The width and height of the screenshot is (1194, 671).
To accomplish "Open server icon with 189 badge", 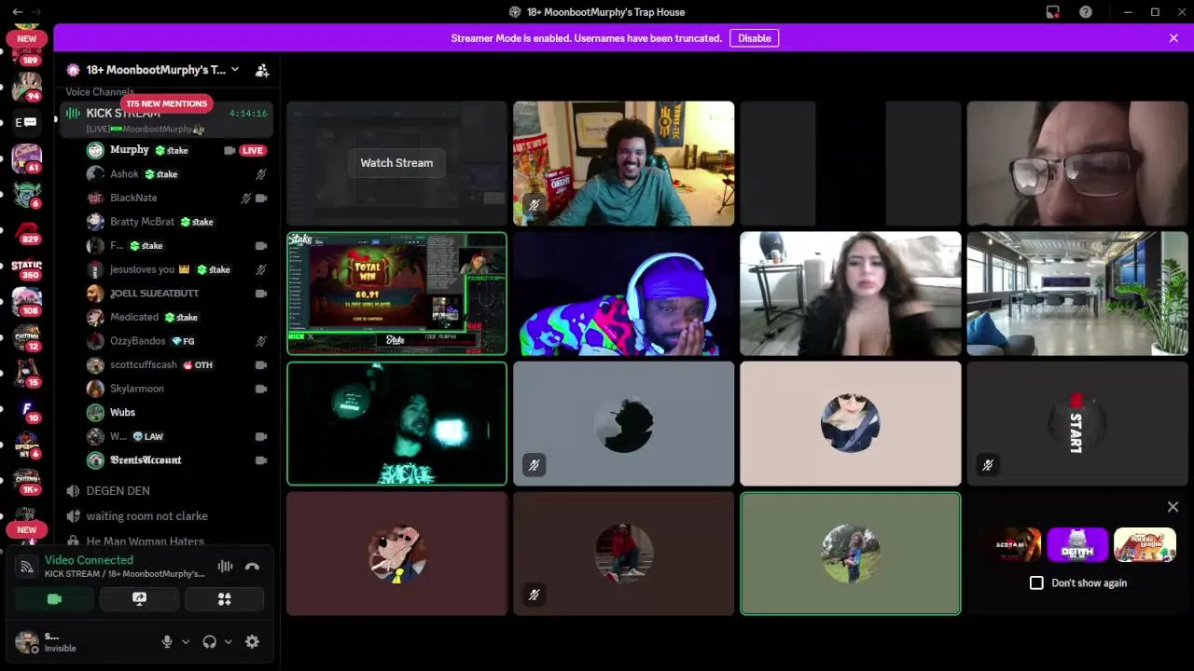I will point(26,54).
